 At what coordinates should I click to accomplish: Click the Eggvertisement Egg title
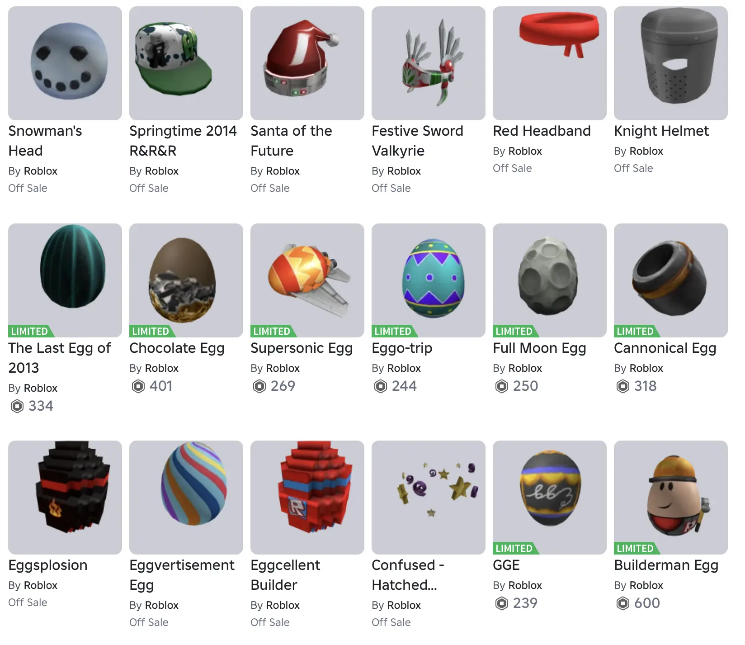click(x=182, y=575)
